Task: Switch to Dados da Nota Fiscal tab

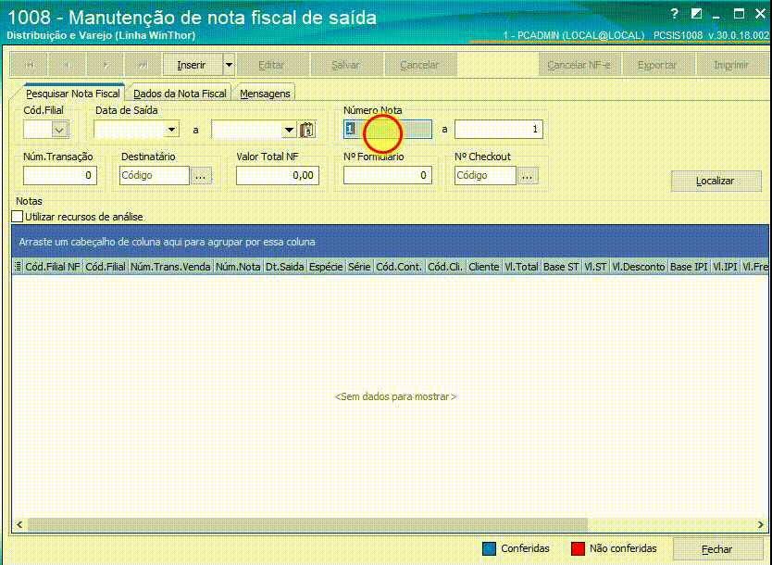Action: pyautogui.click(x=180, y=94)
